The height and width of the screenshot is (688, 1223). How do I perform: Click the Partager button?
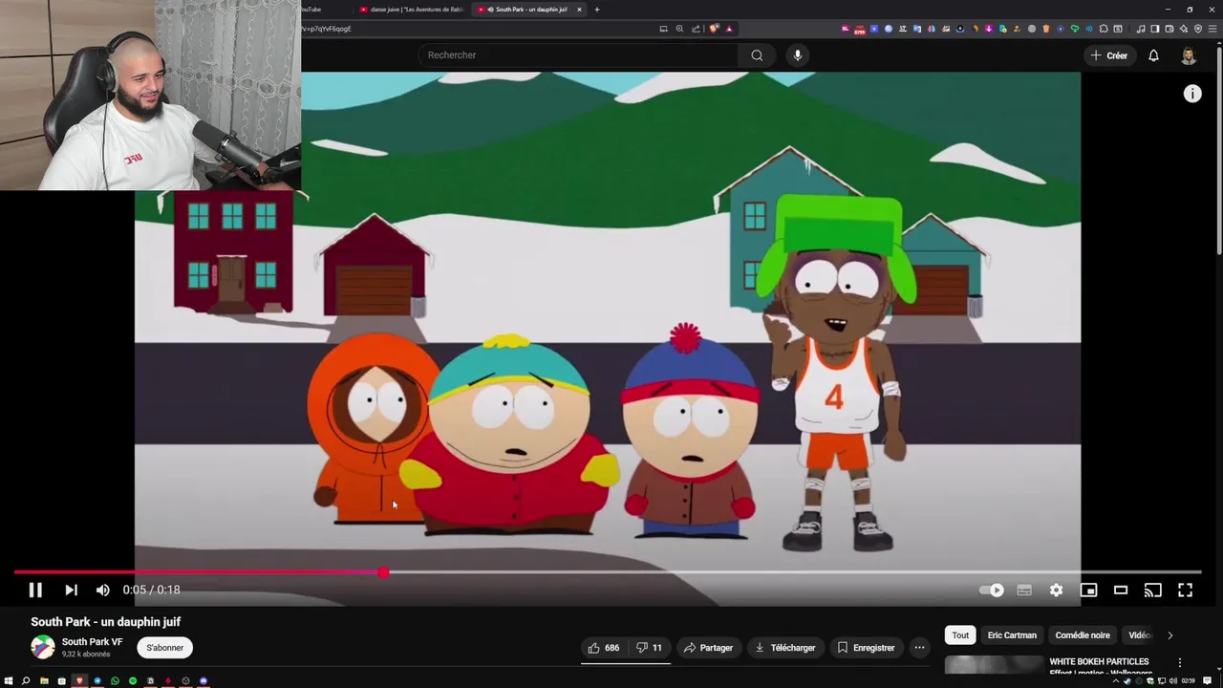pos(708,648)
